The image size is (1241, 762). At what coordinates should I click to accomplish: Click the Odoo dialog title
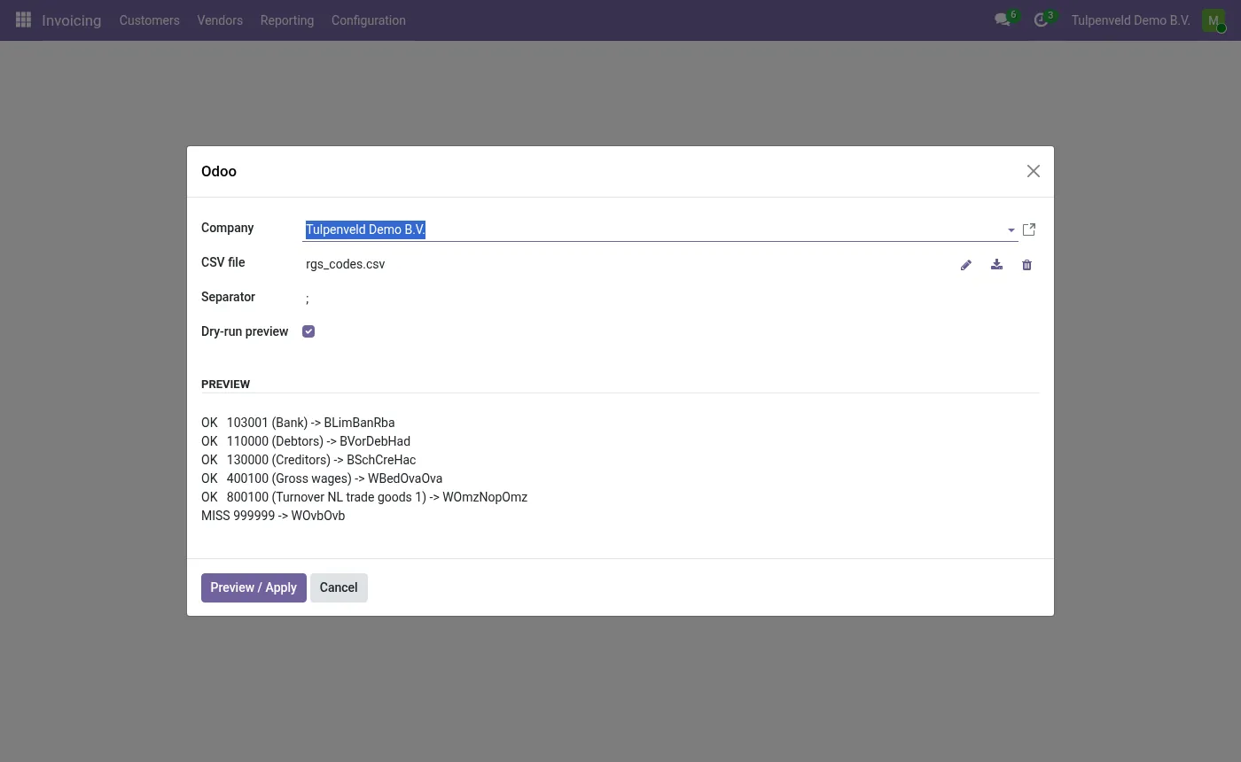[219, 171]
